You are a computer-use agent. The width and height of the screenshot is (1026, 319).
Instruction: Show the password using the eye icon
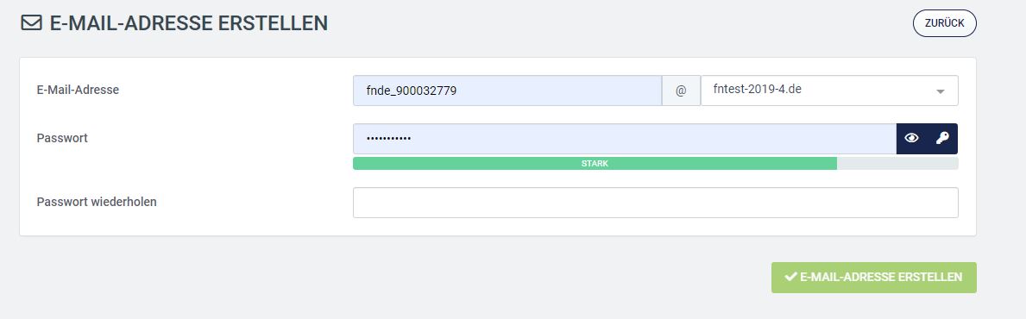pyautogui.click(x=911, y=138)
